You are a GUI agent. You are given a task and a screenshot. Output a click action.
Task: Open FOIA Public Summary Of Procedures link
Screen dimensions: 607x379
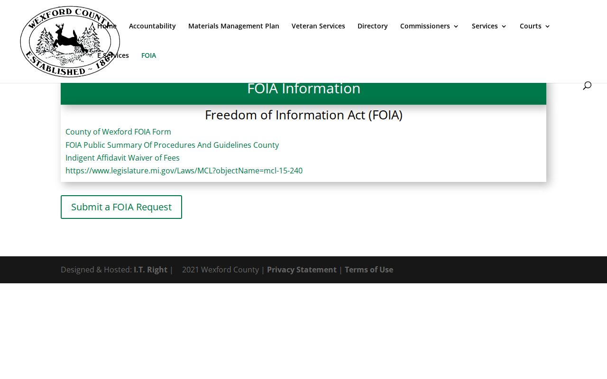(x=172, y=145)
